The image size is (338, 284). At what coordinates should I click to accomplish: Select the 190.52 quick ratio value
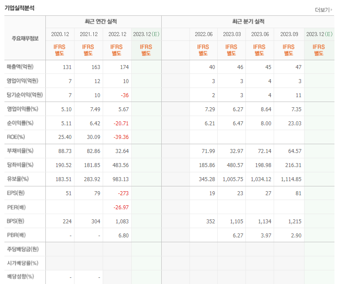pyautogui.click(x=63, y=165)
